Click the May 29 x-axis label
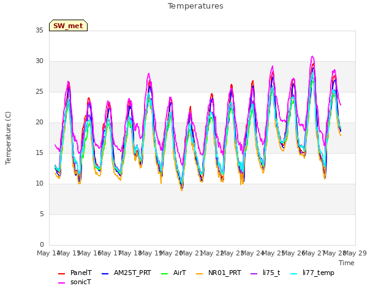The width and height of the screenshot is (392, 294). 355,253
